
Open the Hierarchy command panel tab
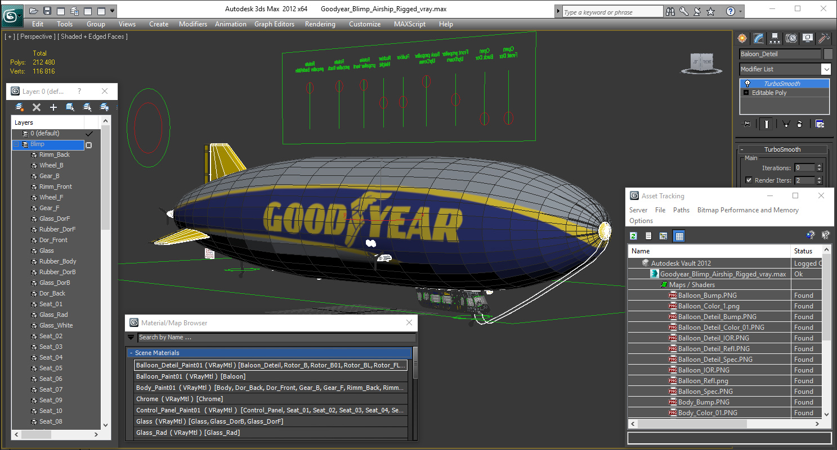[775, 38]
